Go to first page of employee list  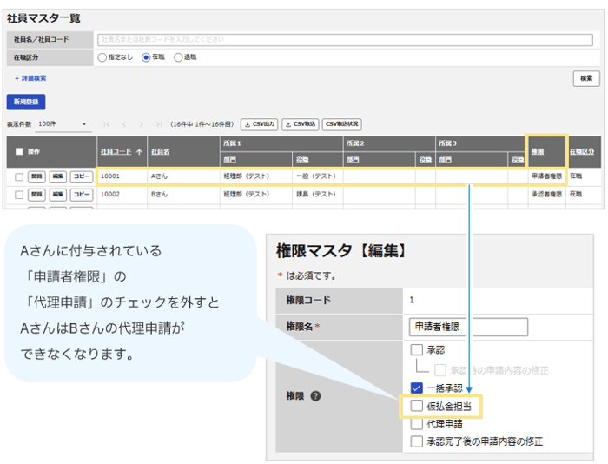[x=107, y=124]
